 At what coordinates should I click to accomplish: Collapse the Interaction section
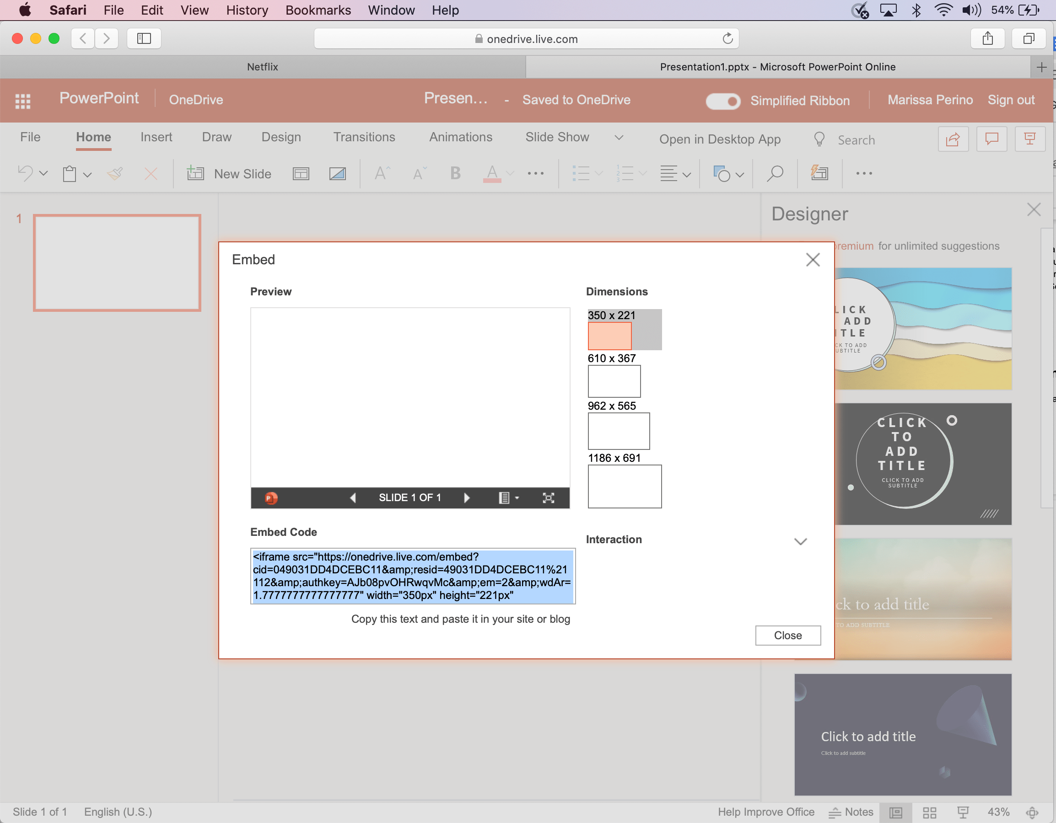pyautogui.click(x=800, y=541)
